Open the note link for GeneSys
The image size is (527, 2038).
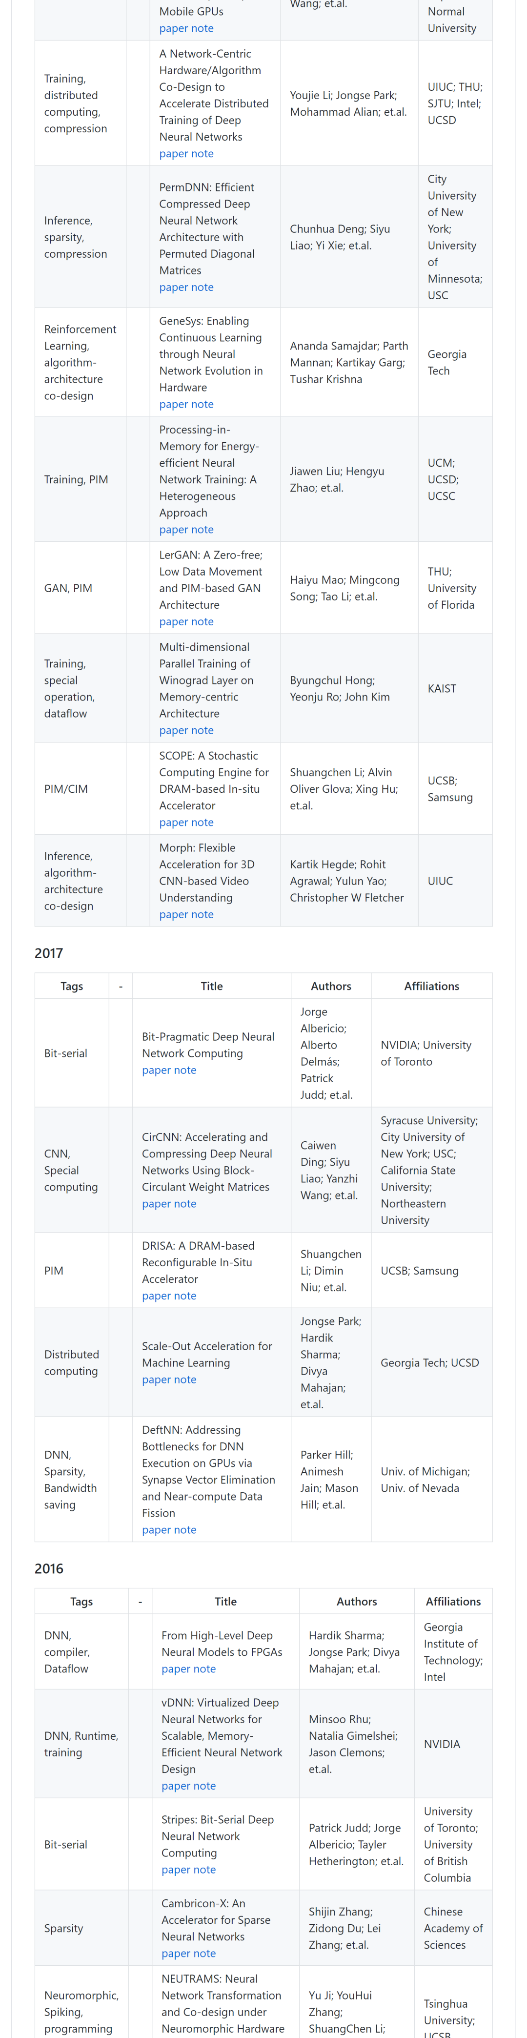(x=202, y=404)
